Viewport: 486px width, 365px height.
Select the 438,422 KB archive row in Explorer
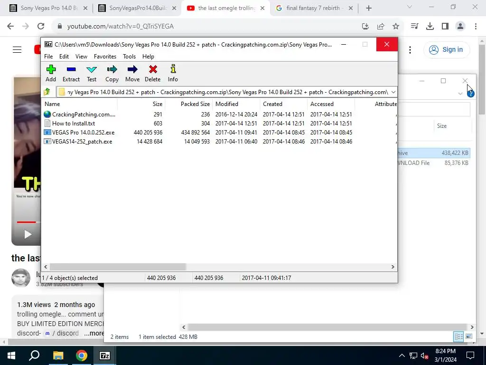pos(434,153)
